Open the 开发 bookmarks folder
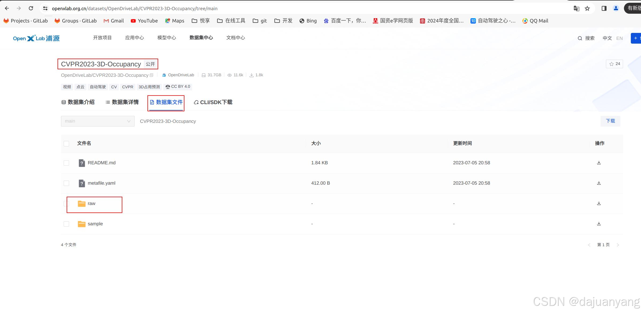The height and width of the screenshot is (312, 641). (283, 21)
